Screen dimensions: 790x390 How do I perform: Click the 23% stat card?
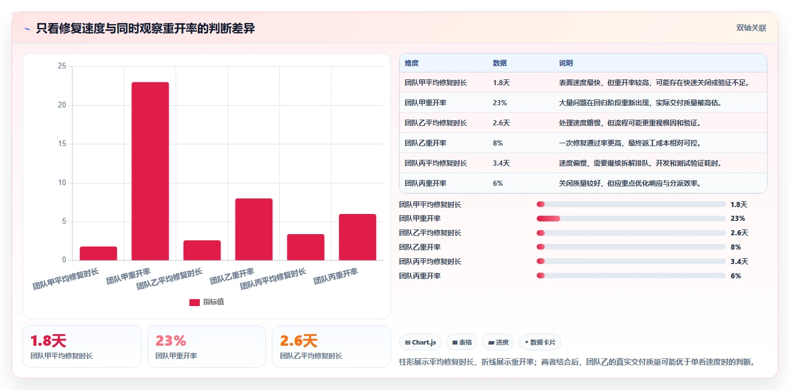(x=207, y=346)
